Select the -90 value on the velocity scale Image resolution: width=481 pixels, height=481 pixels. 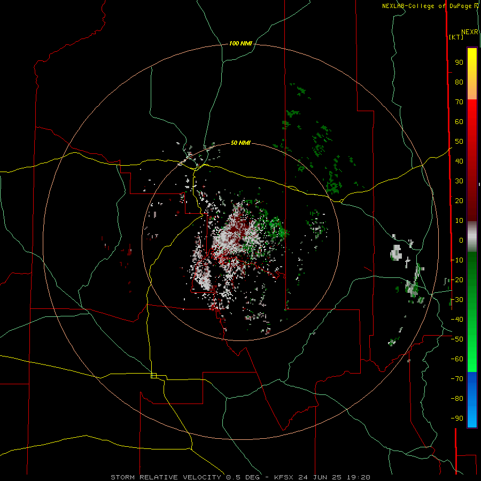[457, 418]
